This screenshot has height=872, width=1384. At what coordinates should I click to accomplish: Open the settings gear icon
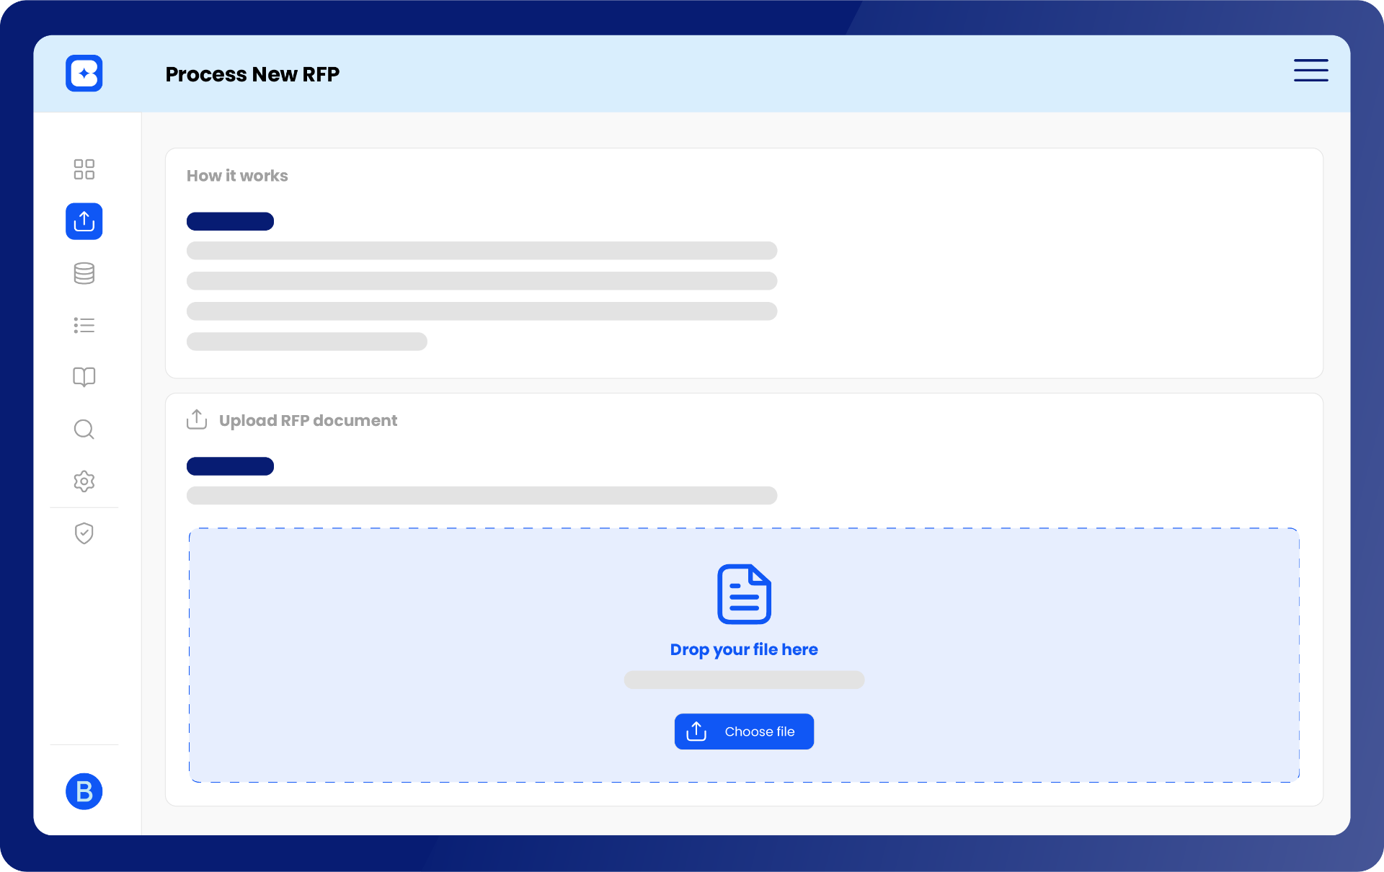(x=84, y=481)
